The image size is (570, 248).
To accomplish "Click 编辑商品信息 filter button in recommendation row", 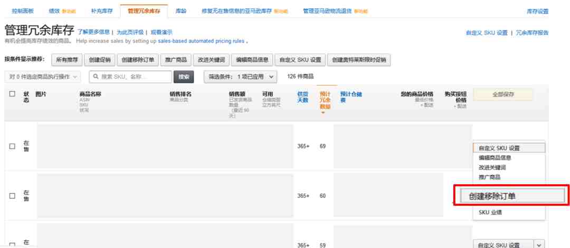I will [252, 60].
